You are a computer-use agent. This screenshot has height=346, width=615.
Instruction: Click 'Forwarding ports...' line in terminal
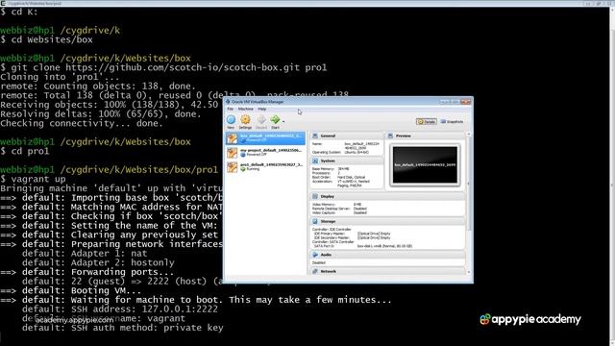click(x=87, y=272)
